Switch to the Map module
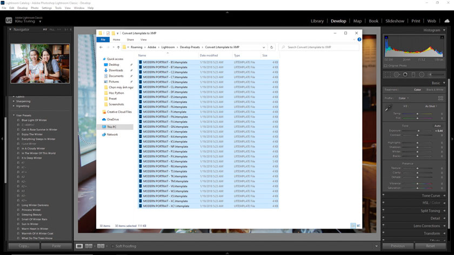 (357, 21)
